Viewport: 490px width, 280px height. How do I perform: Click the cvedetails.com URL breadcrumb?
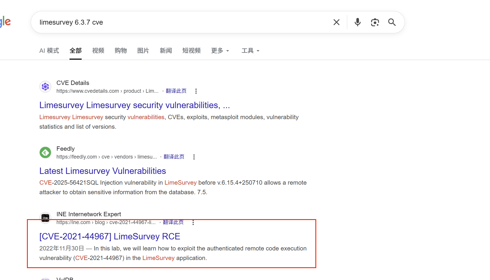pos(107,91)
